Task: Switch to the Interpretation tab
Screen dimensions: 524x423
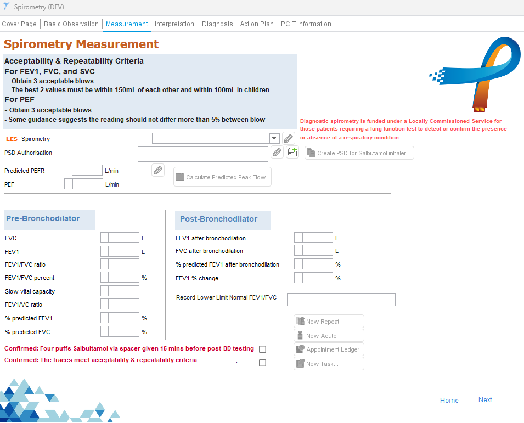Action: [x=174, y=24]
